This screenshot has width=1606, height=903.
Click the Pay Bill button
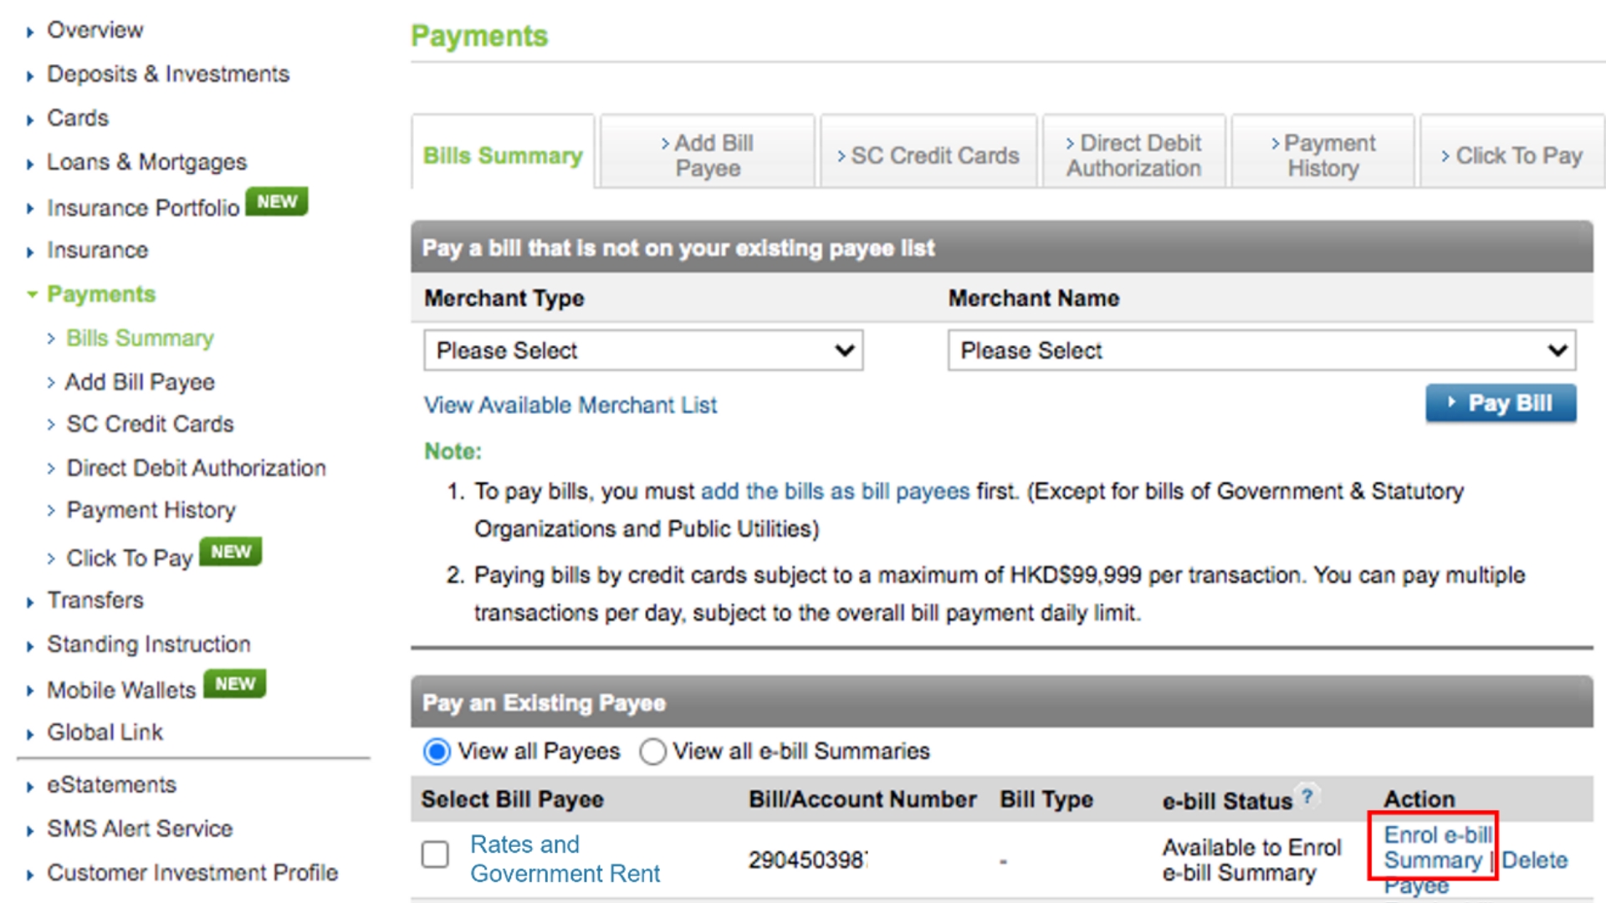(1501, 402)
